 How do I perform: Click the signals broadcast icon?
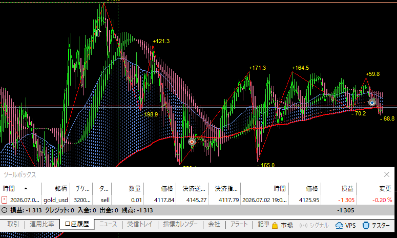tap(303, 225)
